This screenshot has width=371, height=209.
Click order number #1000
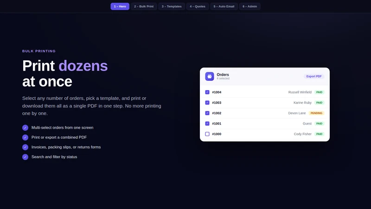[x=217, y=134]
